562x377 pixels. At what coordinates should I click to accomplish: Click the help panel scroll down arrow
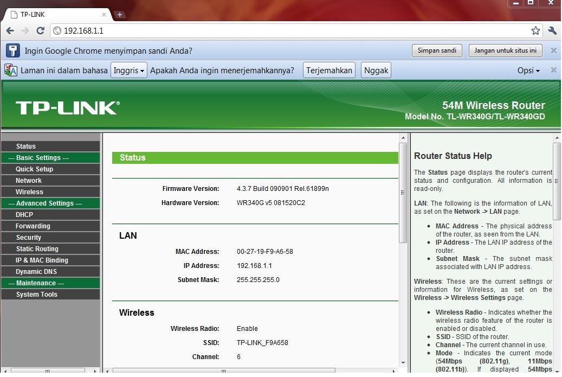[557, 370]
